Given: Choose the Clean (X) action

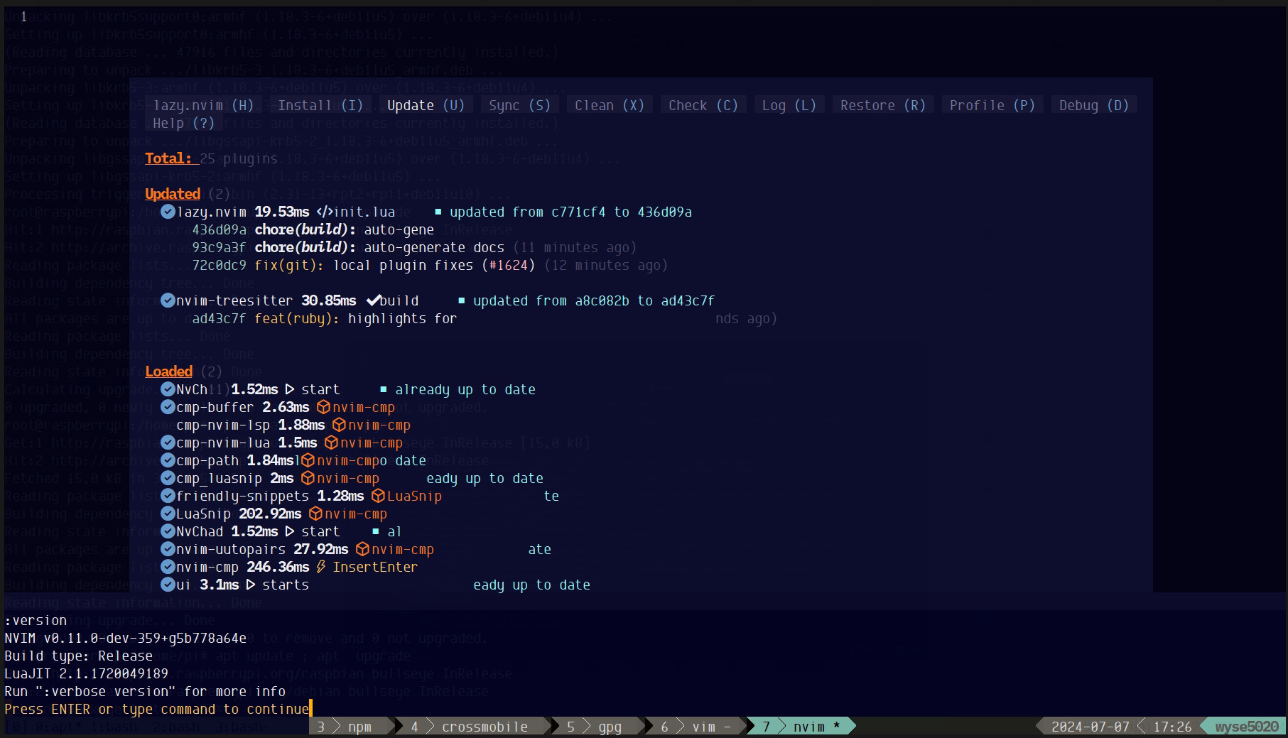Looking at the screenshot, I should [609, 105].
